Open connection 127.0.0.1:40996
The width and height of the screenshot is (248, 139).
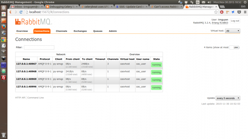26,87
